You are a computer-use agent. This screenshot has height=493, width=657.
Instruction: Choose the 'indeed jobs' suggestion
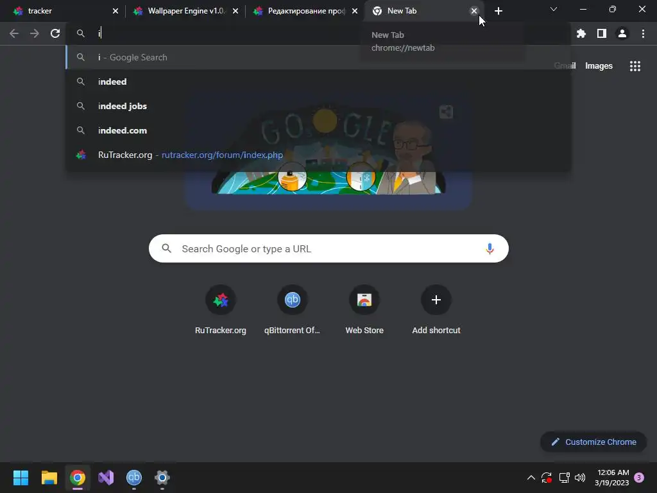318,106
